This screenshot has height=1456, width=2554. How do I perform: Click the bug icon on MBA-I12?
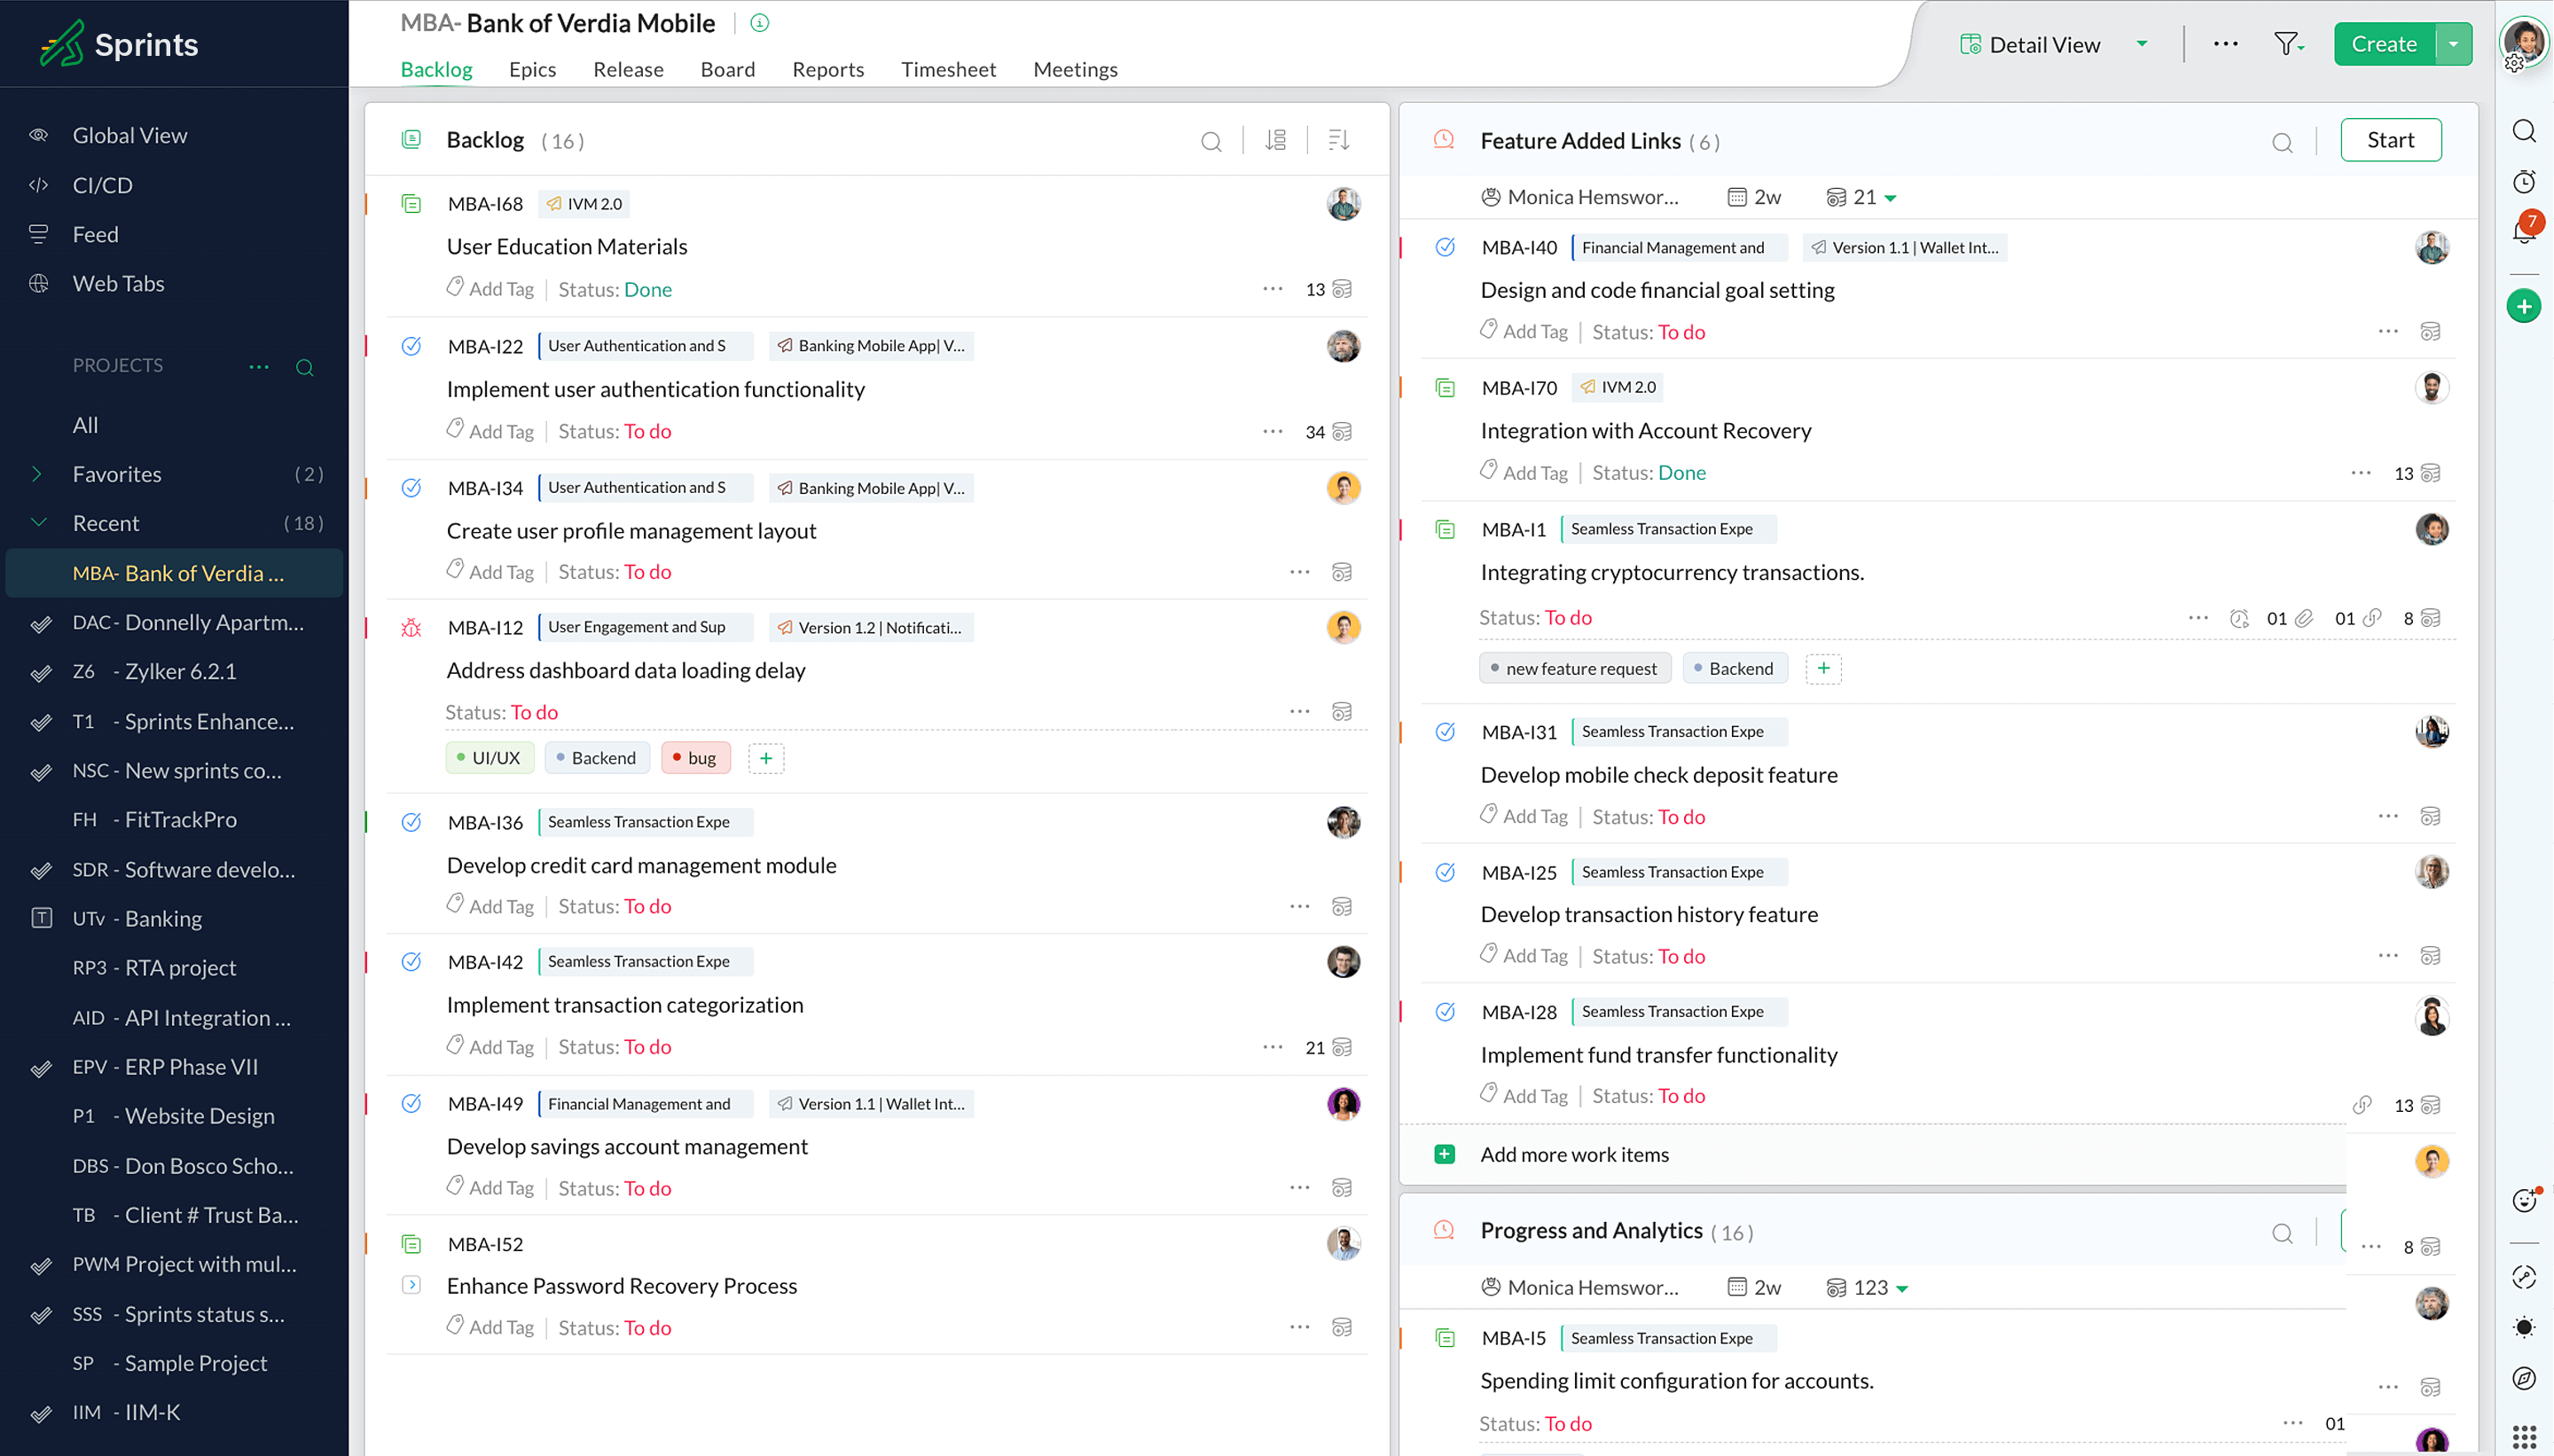[x=411, y=628]
